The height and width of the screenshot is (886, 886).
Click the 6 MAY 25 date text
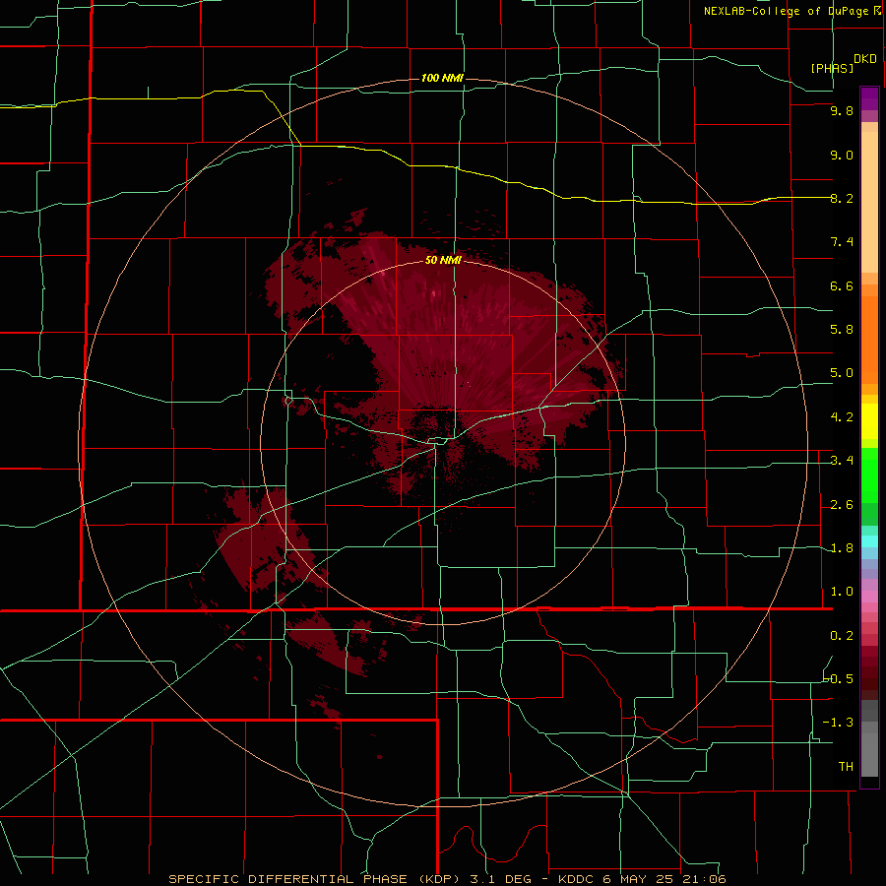click(x=639, y=879)
